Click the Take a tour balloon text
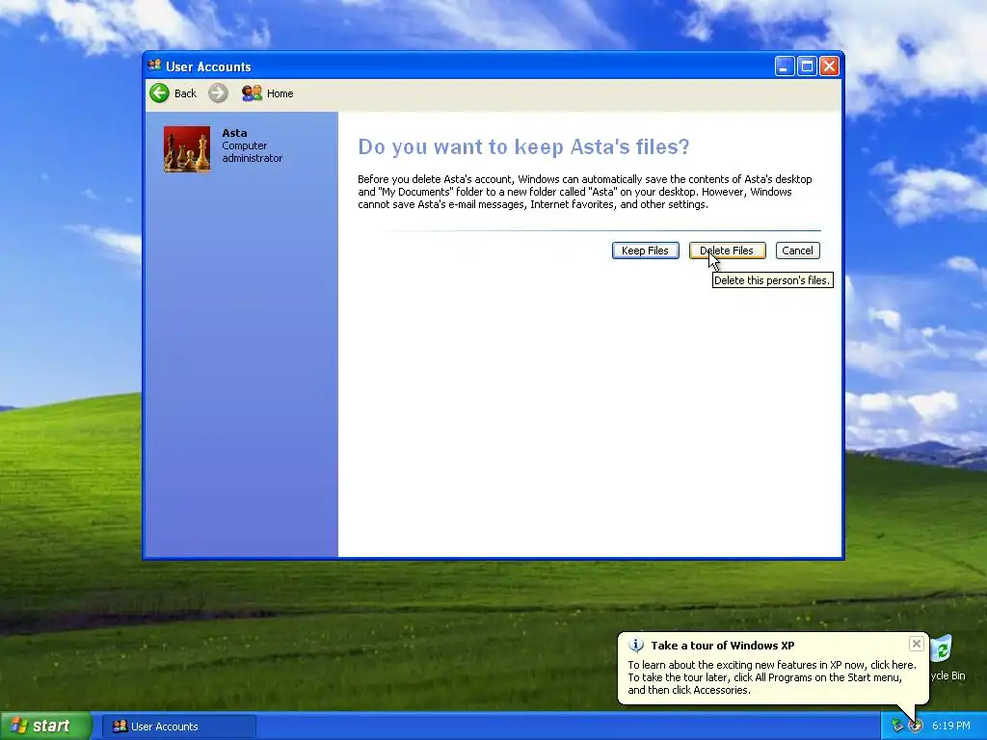The height and width of the screenshot is (740, 987). 772,677
